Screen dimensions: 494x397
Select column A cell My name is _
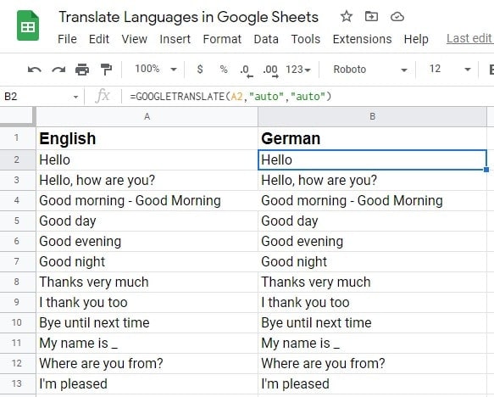coord(147,343)
